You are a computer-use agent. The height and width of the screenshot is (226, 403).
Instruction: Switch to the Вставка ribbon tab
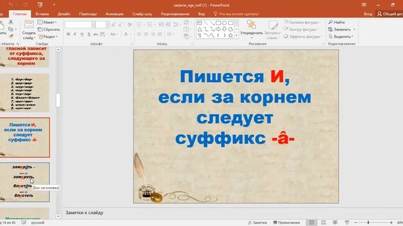[x=42, y=14]
